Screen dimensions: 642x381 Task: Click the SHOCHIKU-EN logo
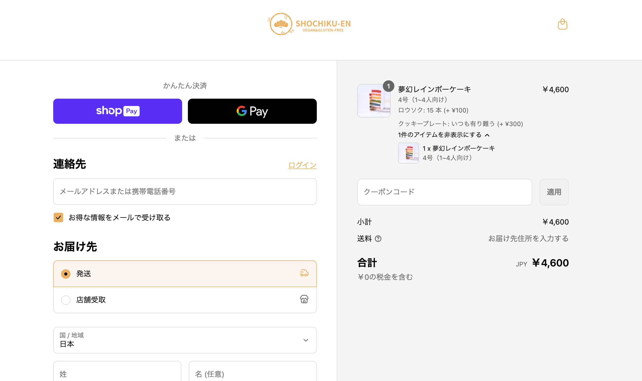pos(309,24)
